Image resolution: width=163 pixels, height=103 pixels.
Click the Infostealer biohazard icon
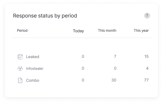20,69
